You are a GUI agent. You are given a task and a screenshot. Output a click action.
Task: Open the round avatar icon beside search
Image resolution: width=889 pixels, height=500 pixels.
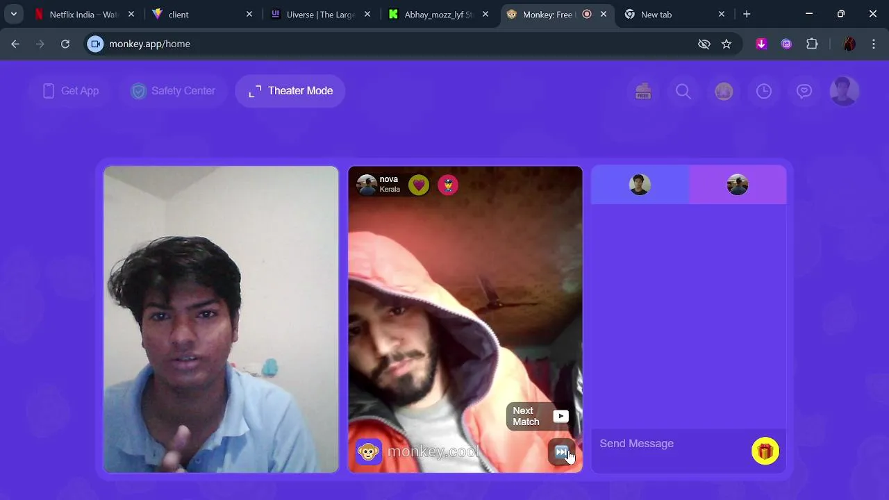[724, 92]
